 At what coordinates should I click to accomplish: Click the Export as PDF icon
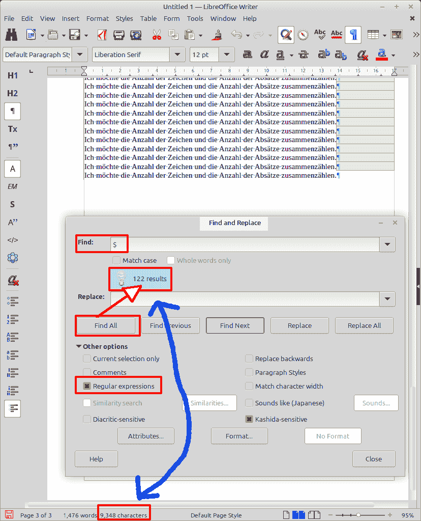(102, 35)
